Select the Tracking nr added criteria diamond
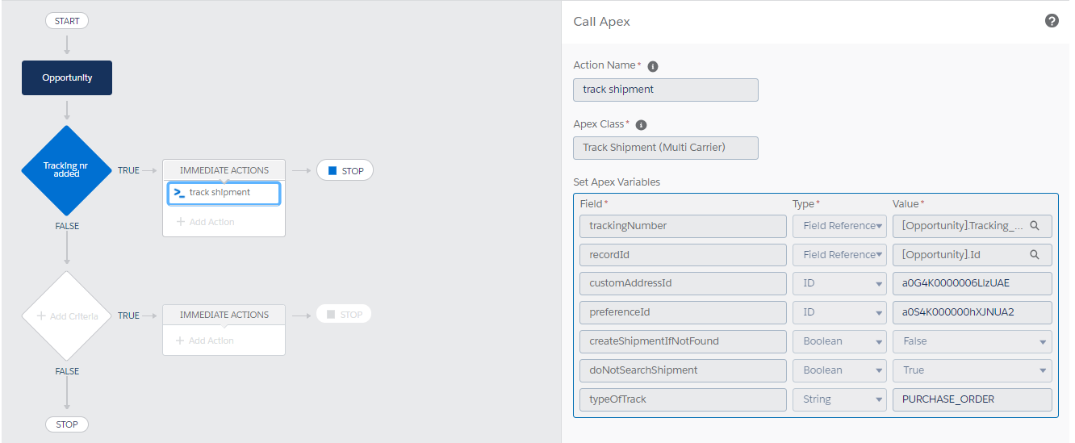The image size is (1075, 443). click(67, 170)
